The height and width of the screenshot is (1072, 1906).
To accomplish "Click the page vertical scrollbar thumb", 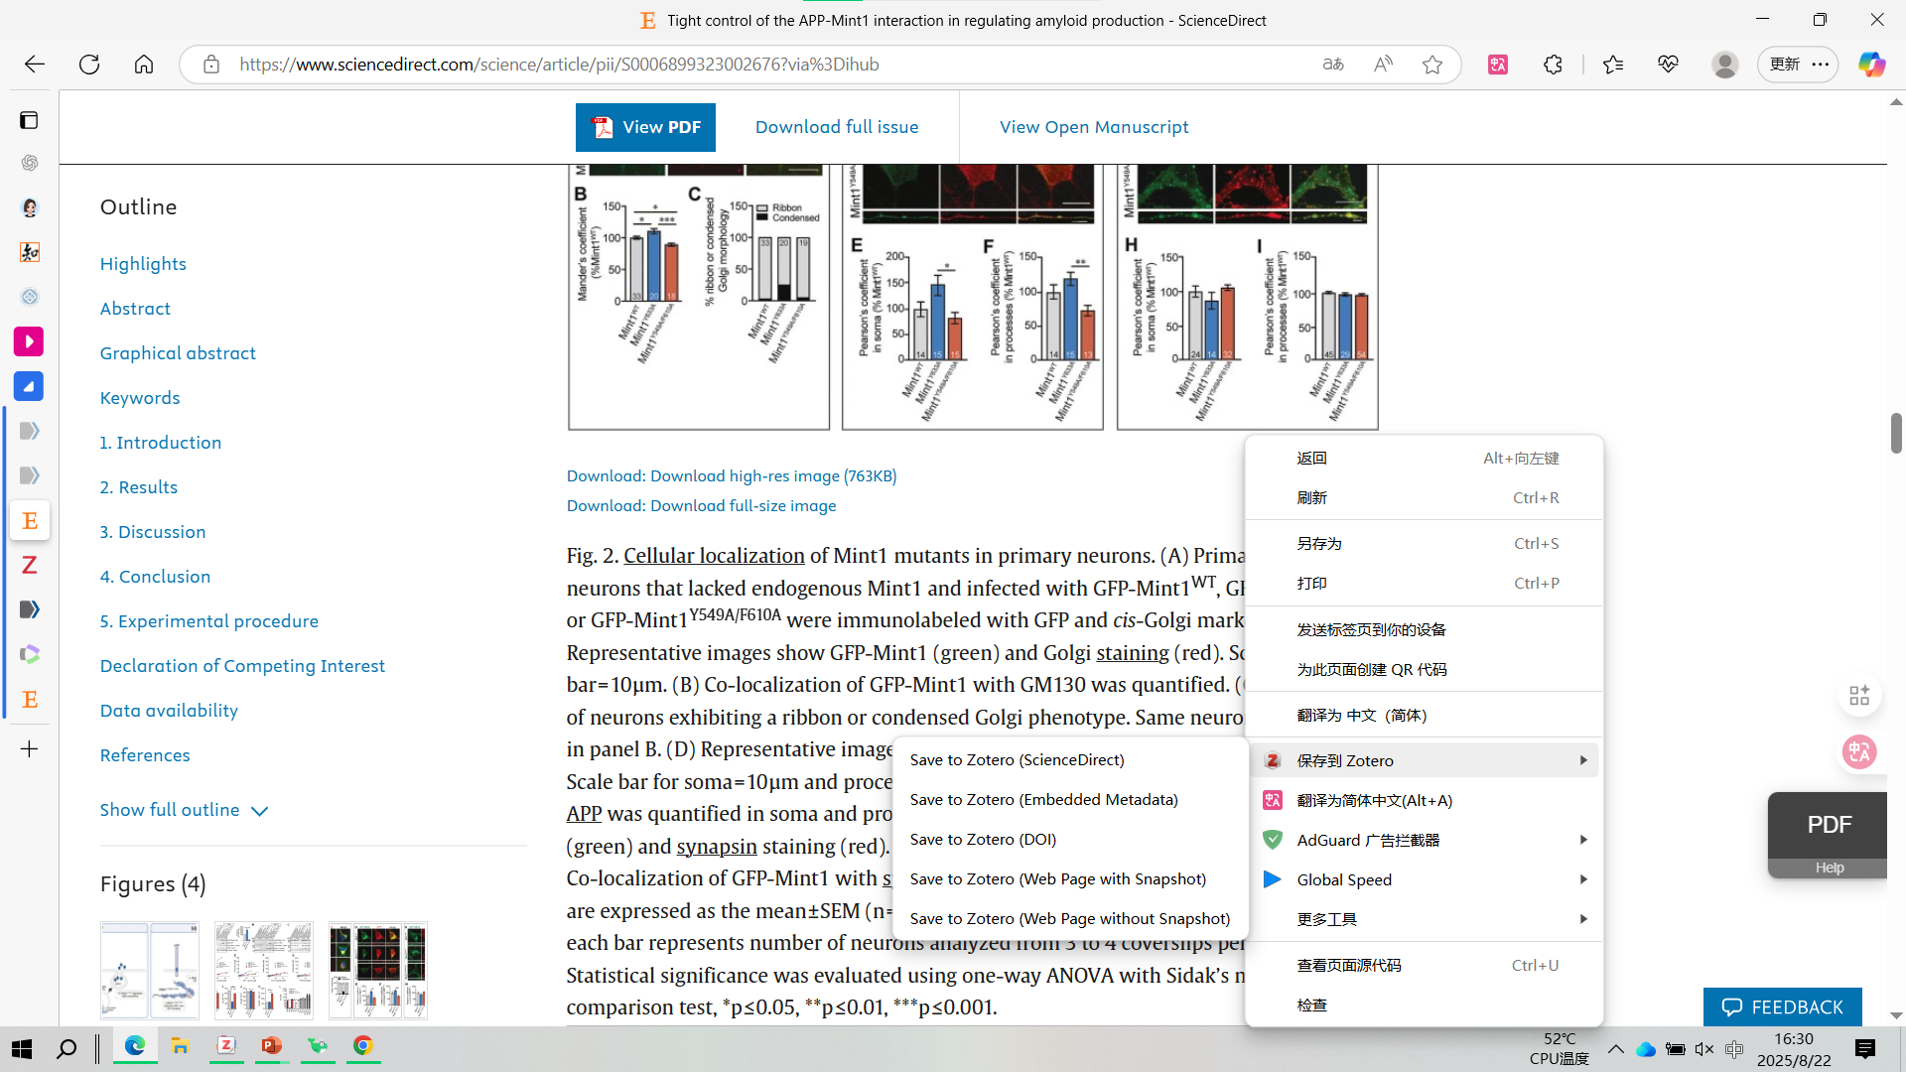I will tap(1896, 434).
